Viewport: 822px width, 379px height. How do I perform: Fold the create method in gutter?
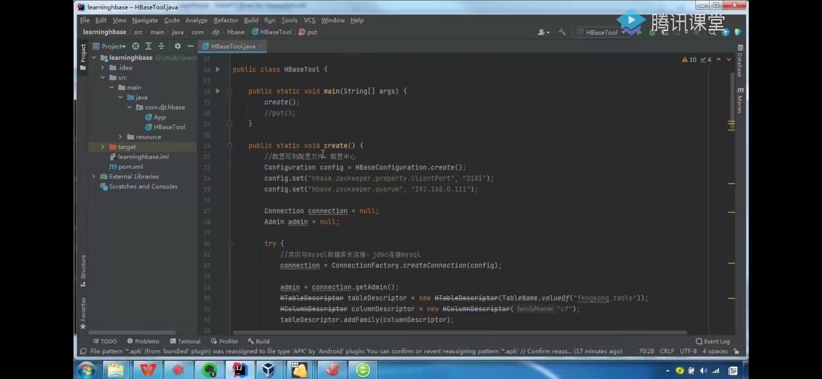230,146
